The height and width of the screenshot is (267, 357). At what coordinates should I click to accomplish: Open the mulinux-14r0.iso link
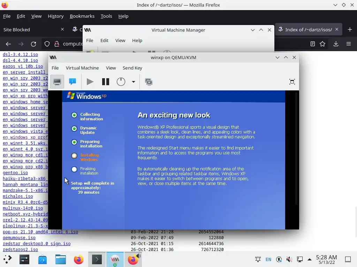pos(23,208)
